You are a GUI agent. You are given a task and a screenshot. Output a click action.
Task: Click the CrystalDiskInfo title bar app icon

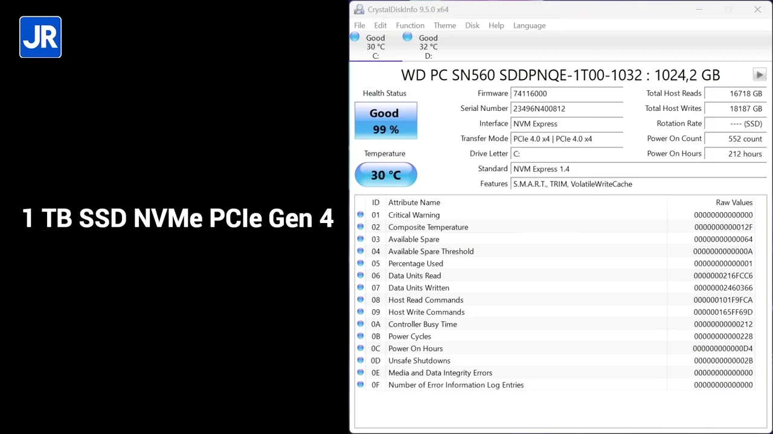pos(359,9)
